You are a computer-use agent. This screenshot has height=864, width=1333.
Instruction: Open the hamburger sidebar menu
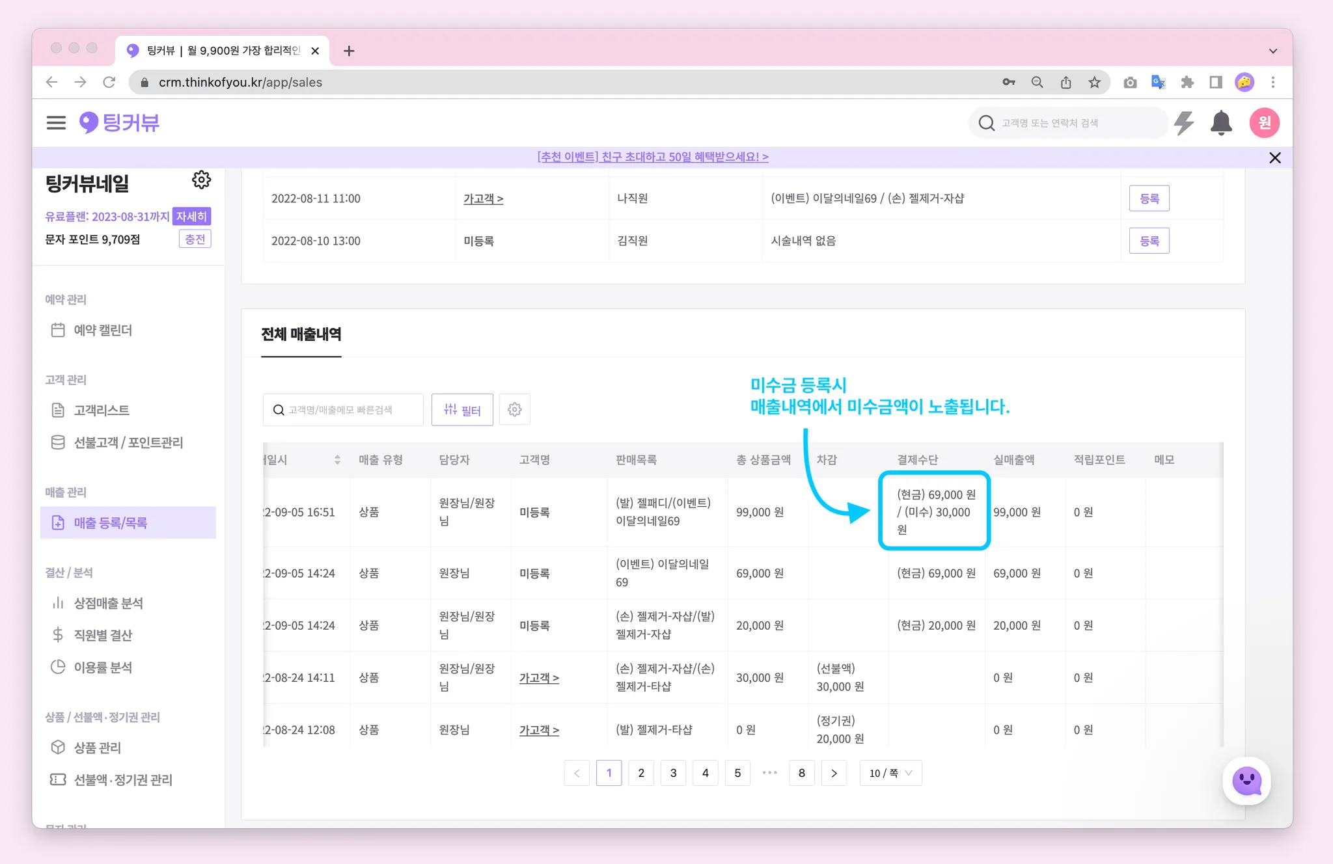coord(56,123)
